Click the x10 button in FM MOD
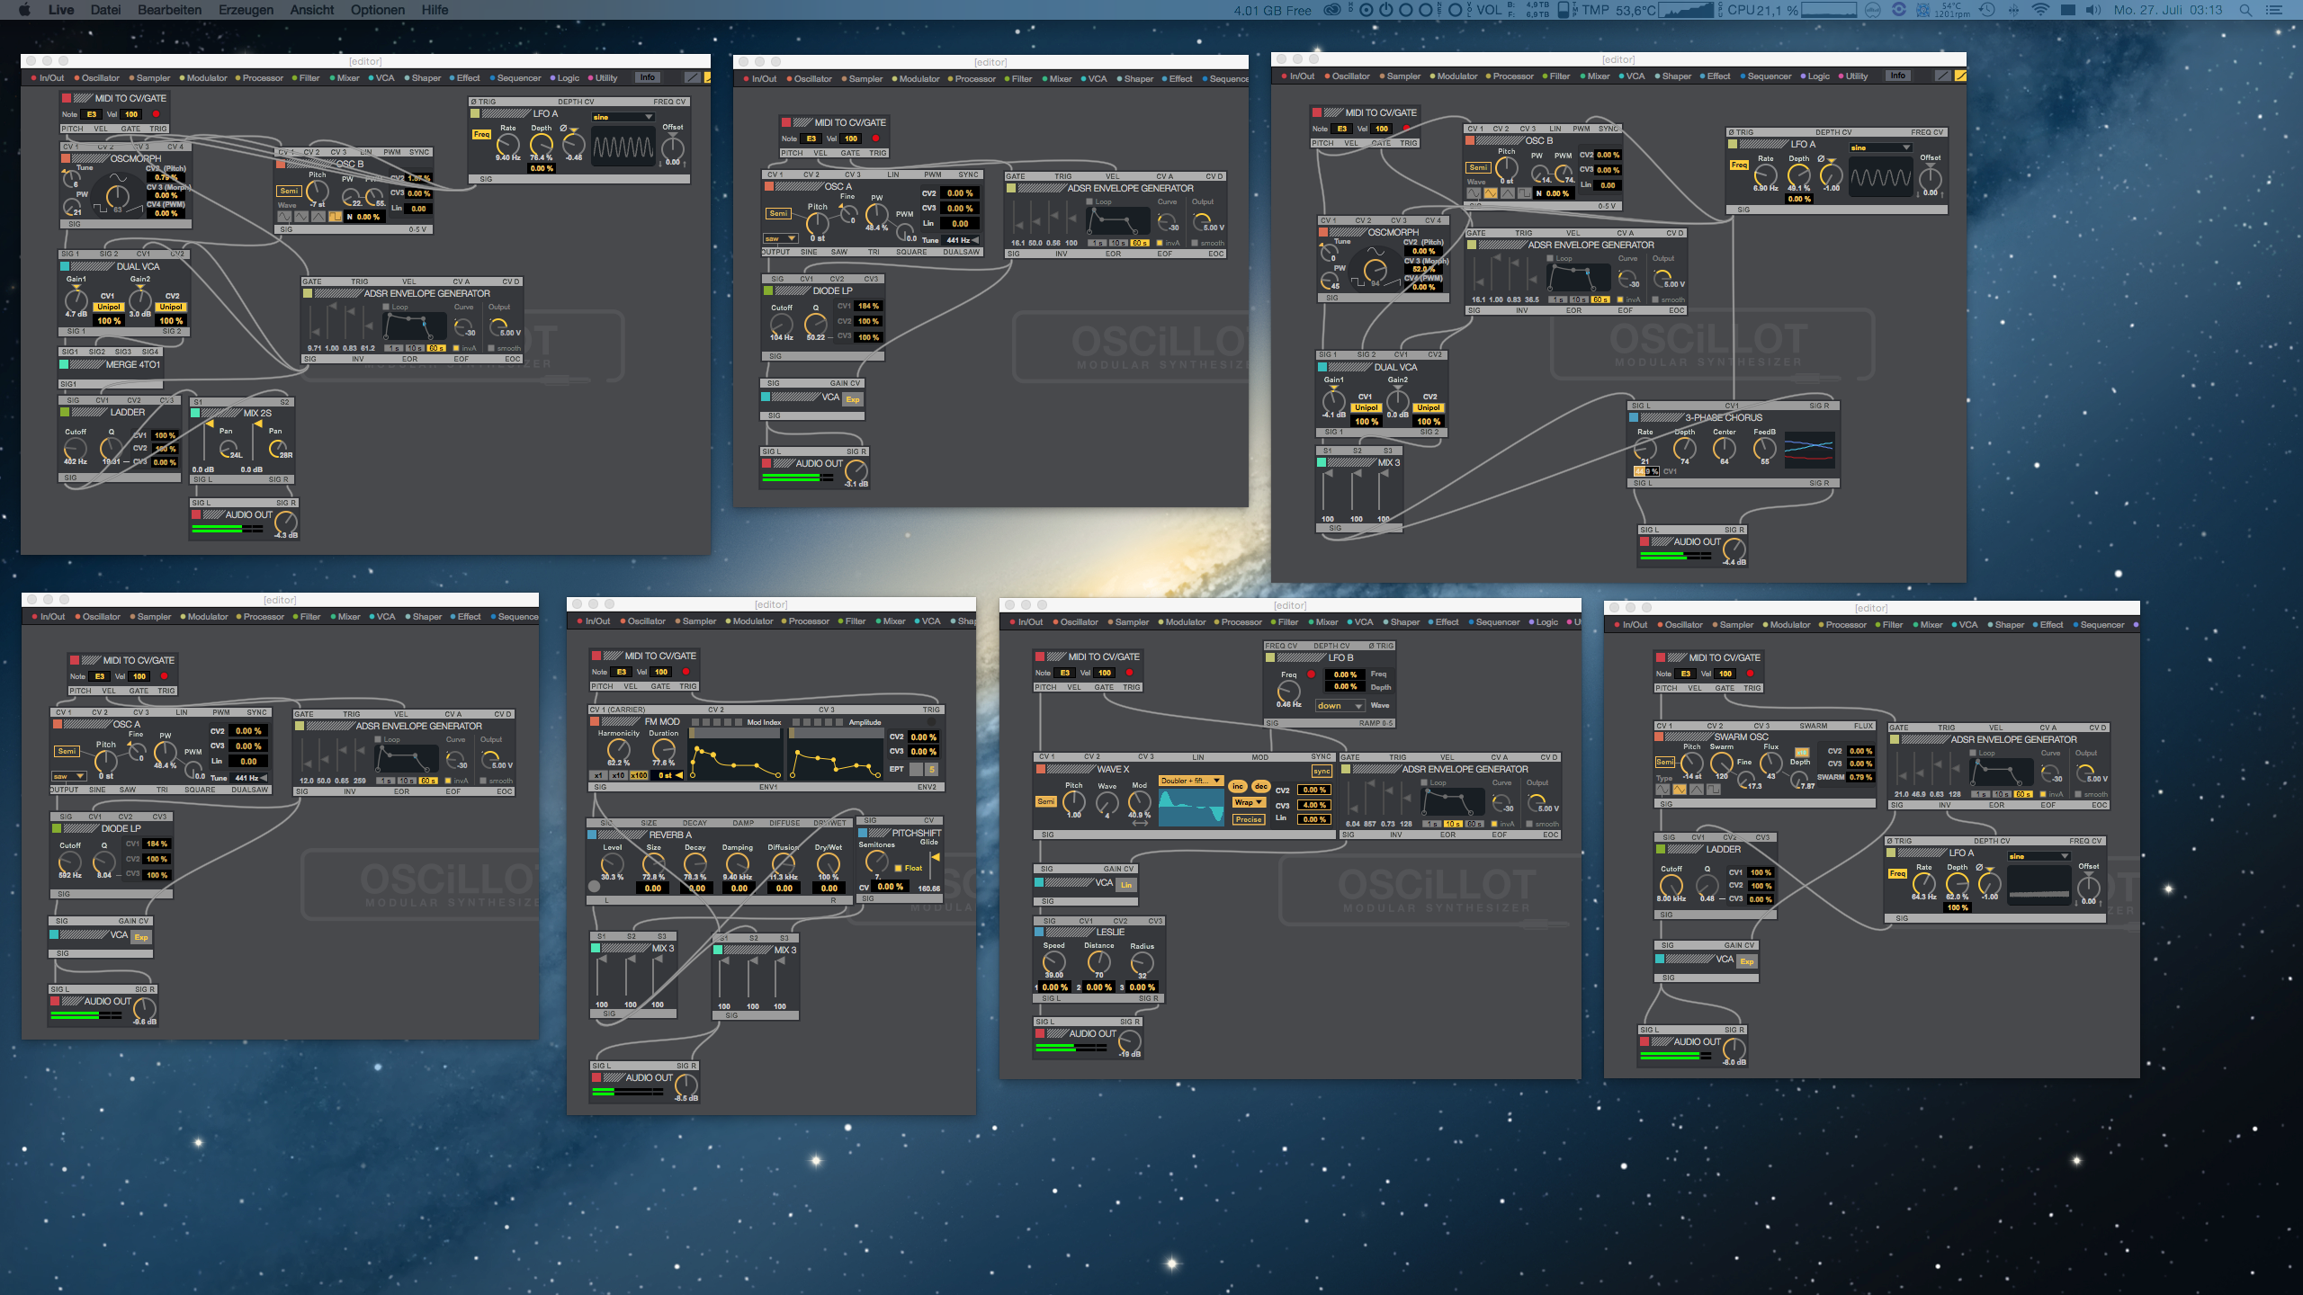This screenshot has height=1295, width=2303. point(618,775)
